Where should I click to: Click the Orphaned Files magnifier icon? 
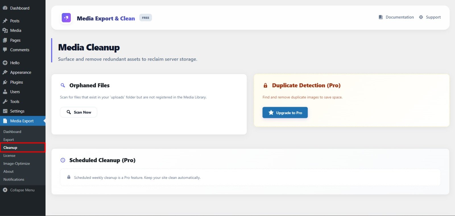pyautogui.click(x=63, y=85)
